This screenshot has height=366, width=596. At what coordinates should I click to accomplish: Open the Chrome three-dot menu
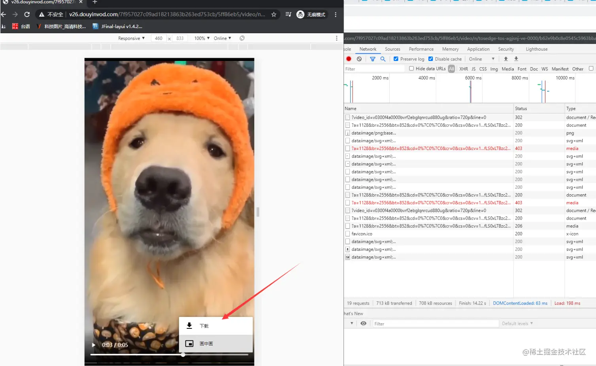point(336,15)
